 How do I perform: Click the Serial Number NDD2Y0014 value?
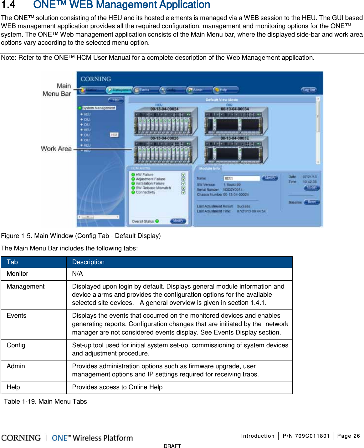click(x=233, y=189)
